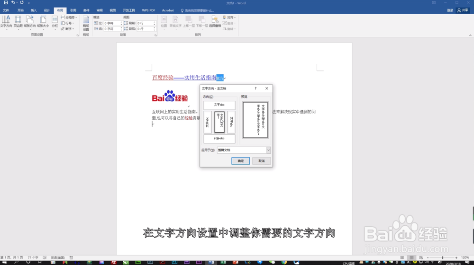Click the Baidu 经验 logo image

pyautogui.click(x=170, y=96)
